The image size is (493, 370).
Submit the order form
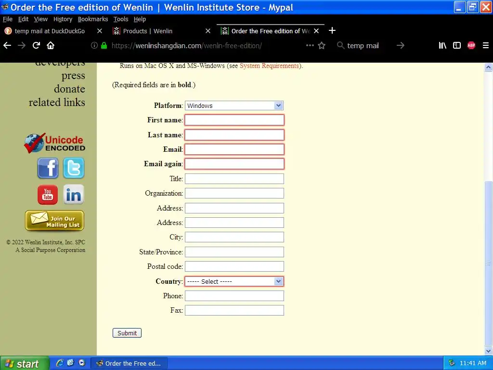(127, 333)
